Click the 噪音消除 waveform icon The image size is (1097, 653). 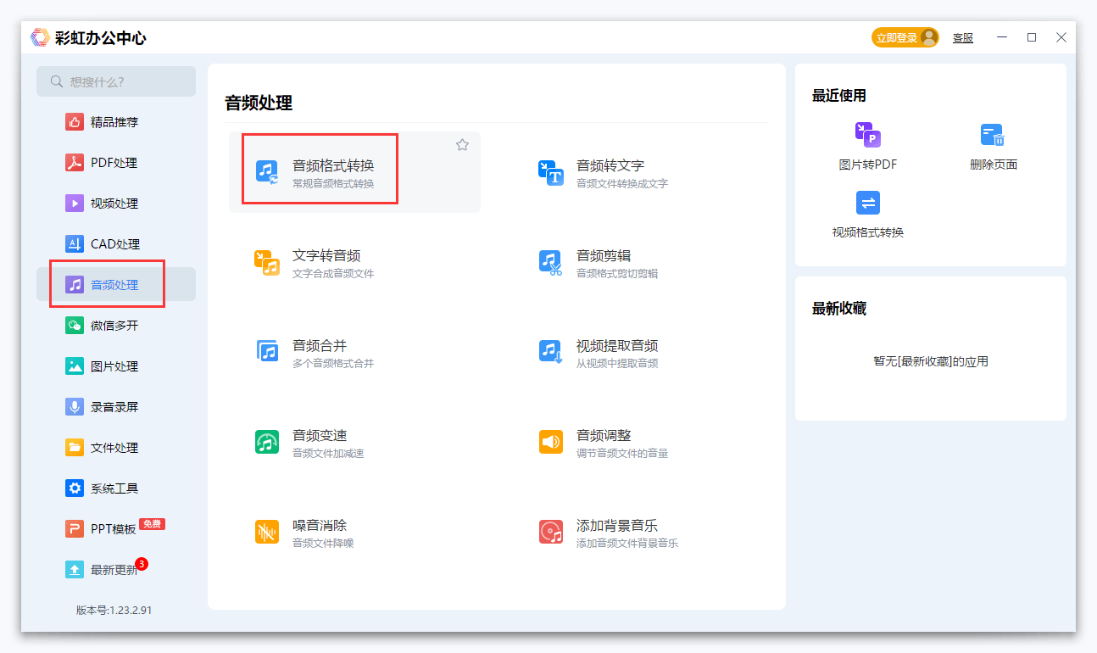(267, 532)
